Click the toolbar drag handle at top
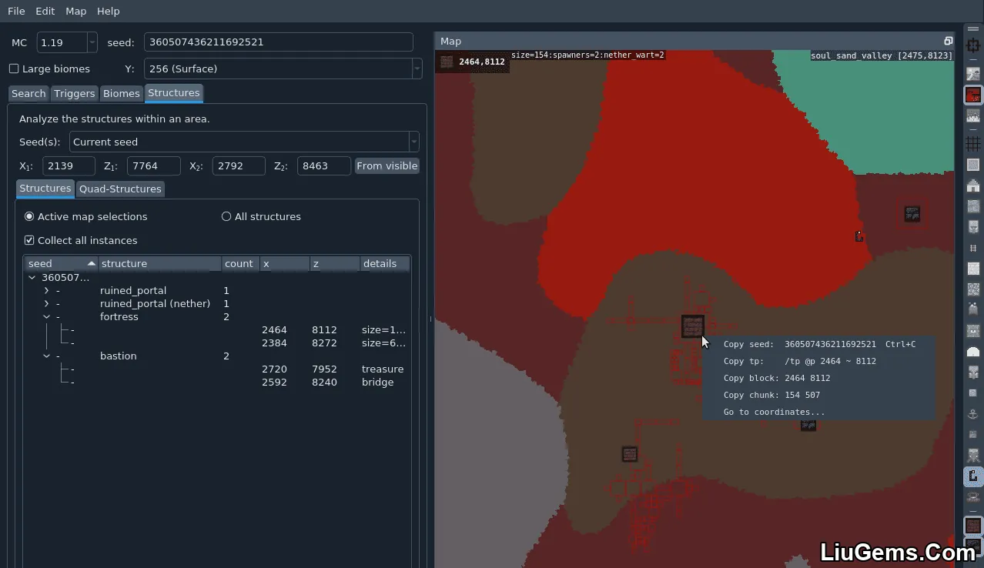 (x=973, y=29)
